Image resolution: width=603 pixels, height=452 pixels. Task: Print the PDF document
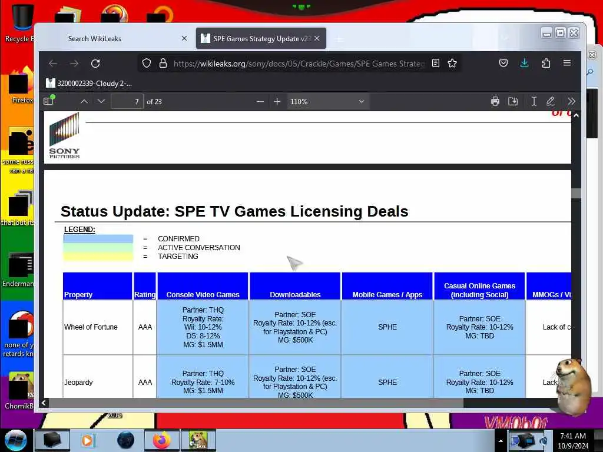(495, 101)
